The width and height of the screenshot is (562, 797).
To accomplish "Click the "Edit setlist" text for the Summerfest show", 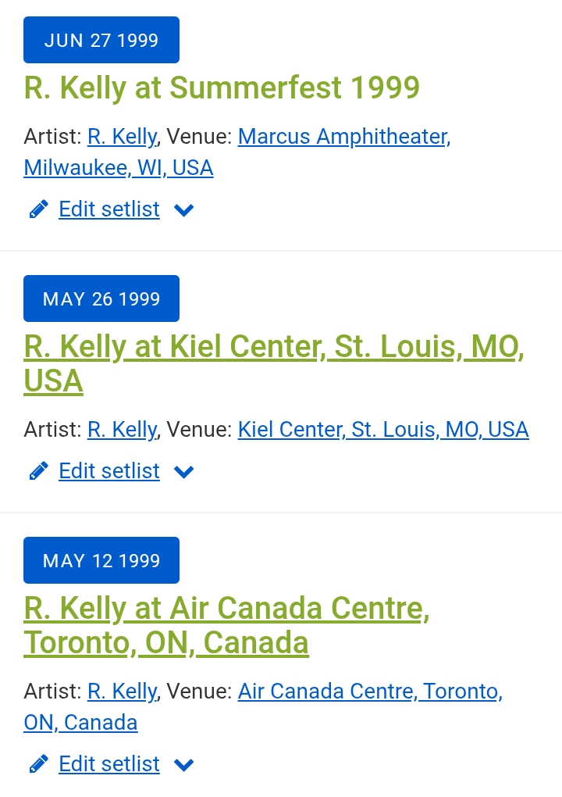I will coord(109,209).
